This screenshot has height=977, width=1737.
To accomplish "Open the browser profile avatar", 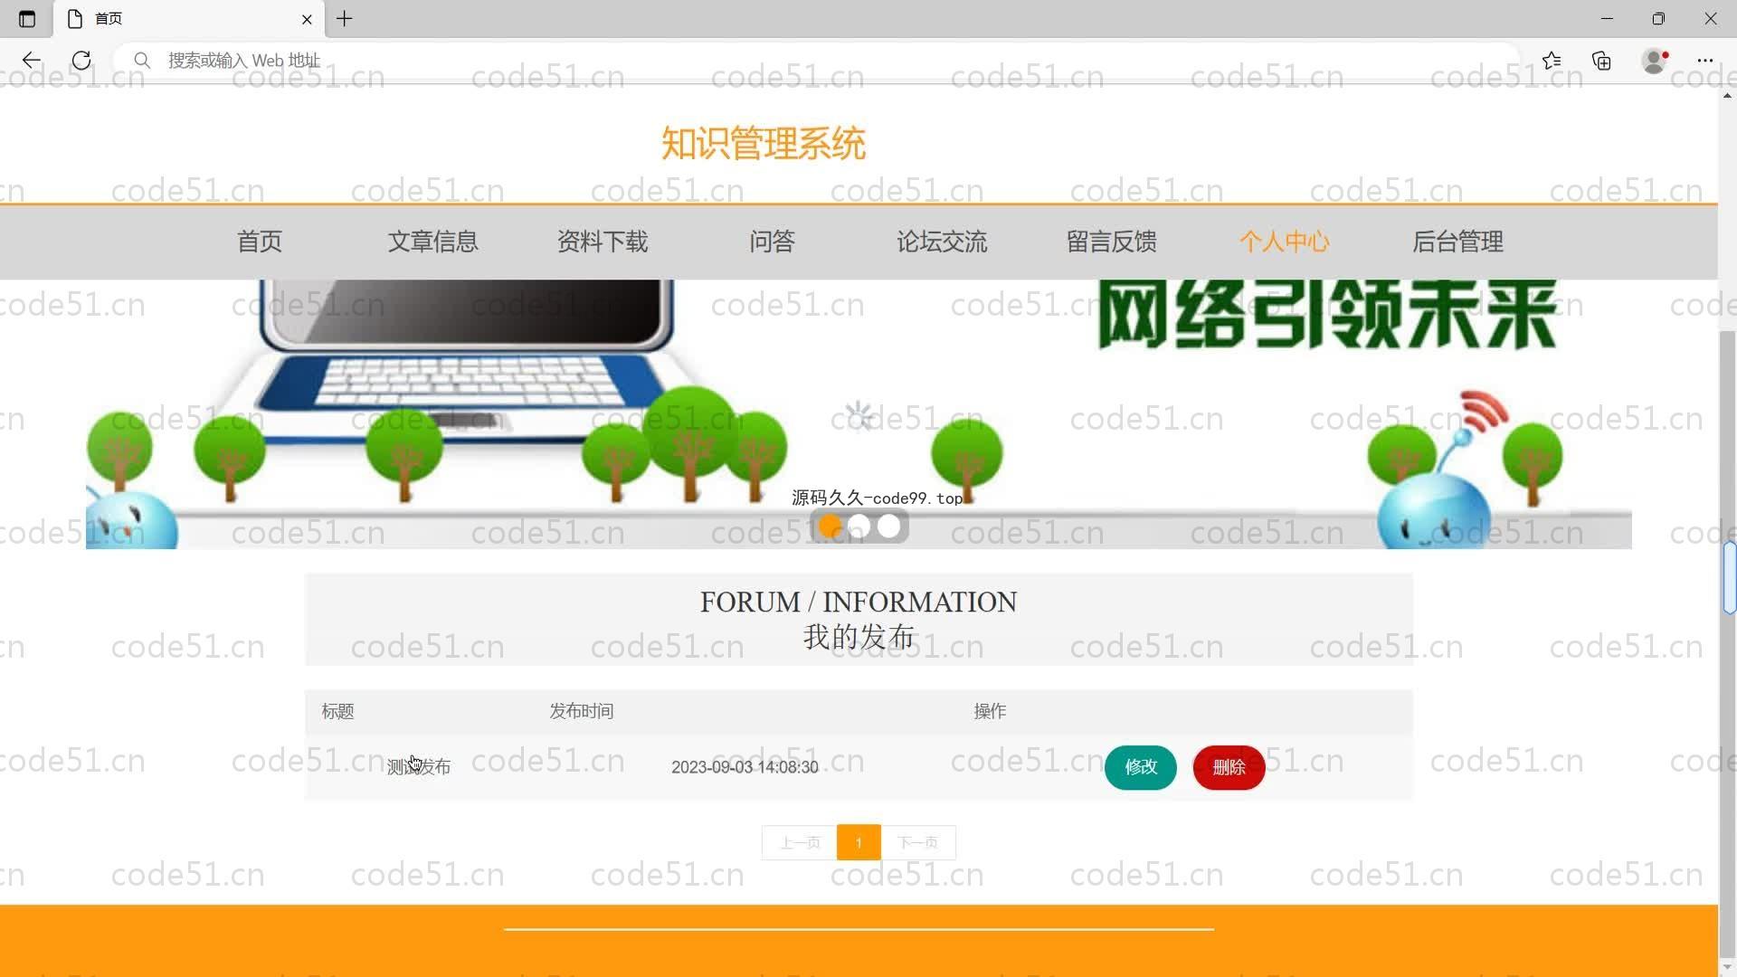I will [x=1655, y=61].
